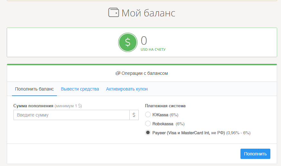The width and height of the screenshot is (281, 166).
Task: Click the Robokassa (6%) label text
Action: (168, 124)
